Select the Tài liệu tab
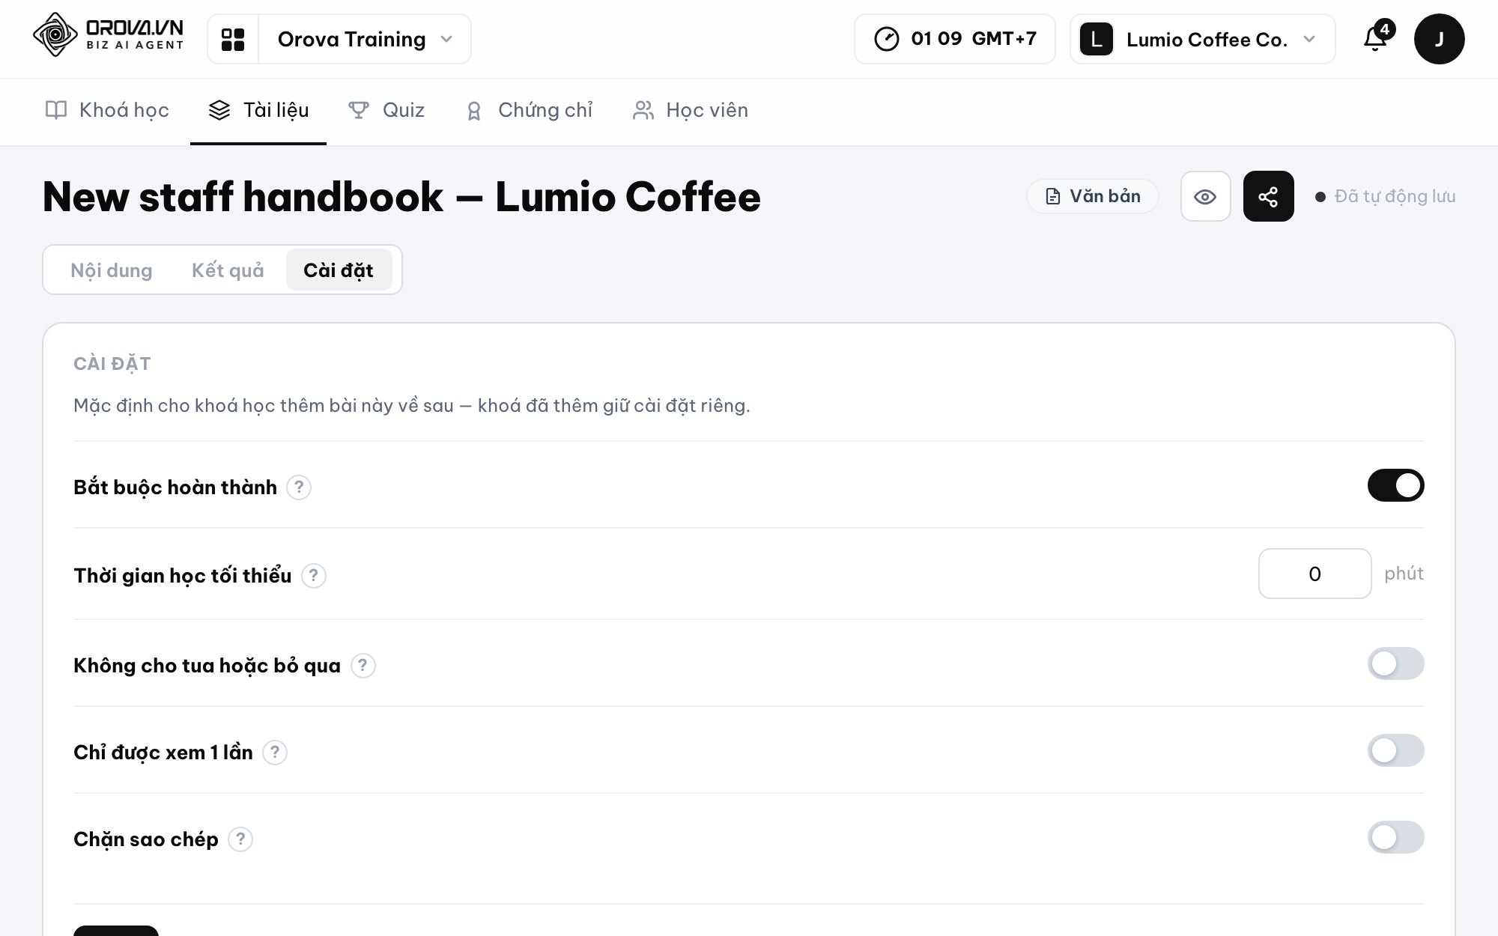The height and width of the screenshot is (936, 1498). [258, 111]
